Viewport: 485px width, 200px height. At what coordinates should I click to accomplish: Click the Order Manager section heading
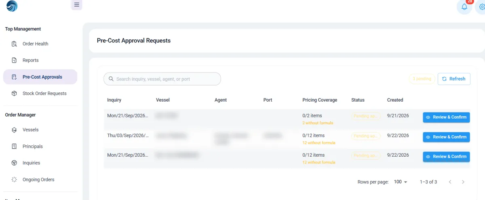pyautogui.click(x=20, y=115)
